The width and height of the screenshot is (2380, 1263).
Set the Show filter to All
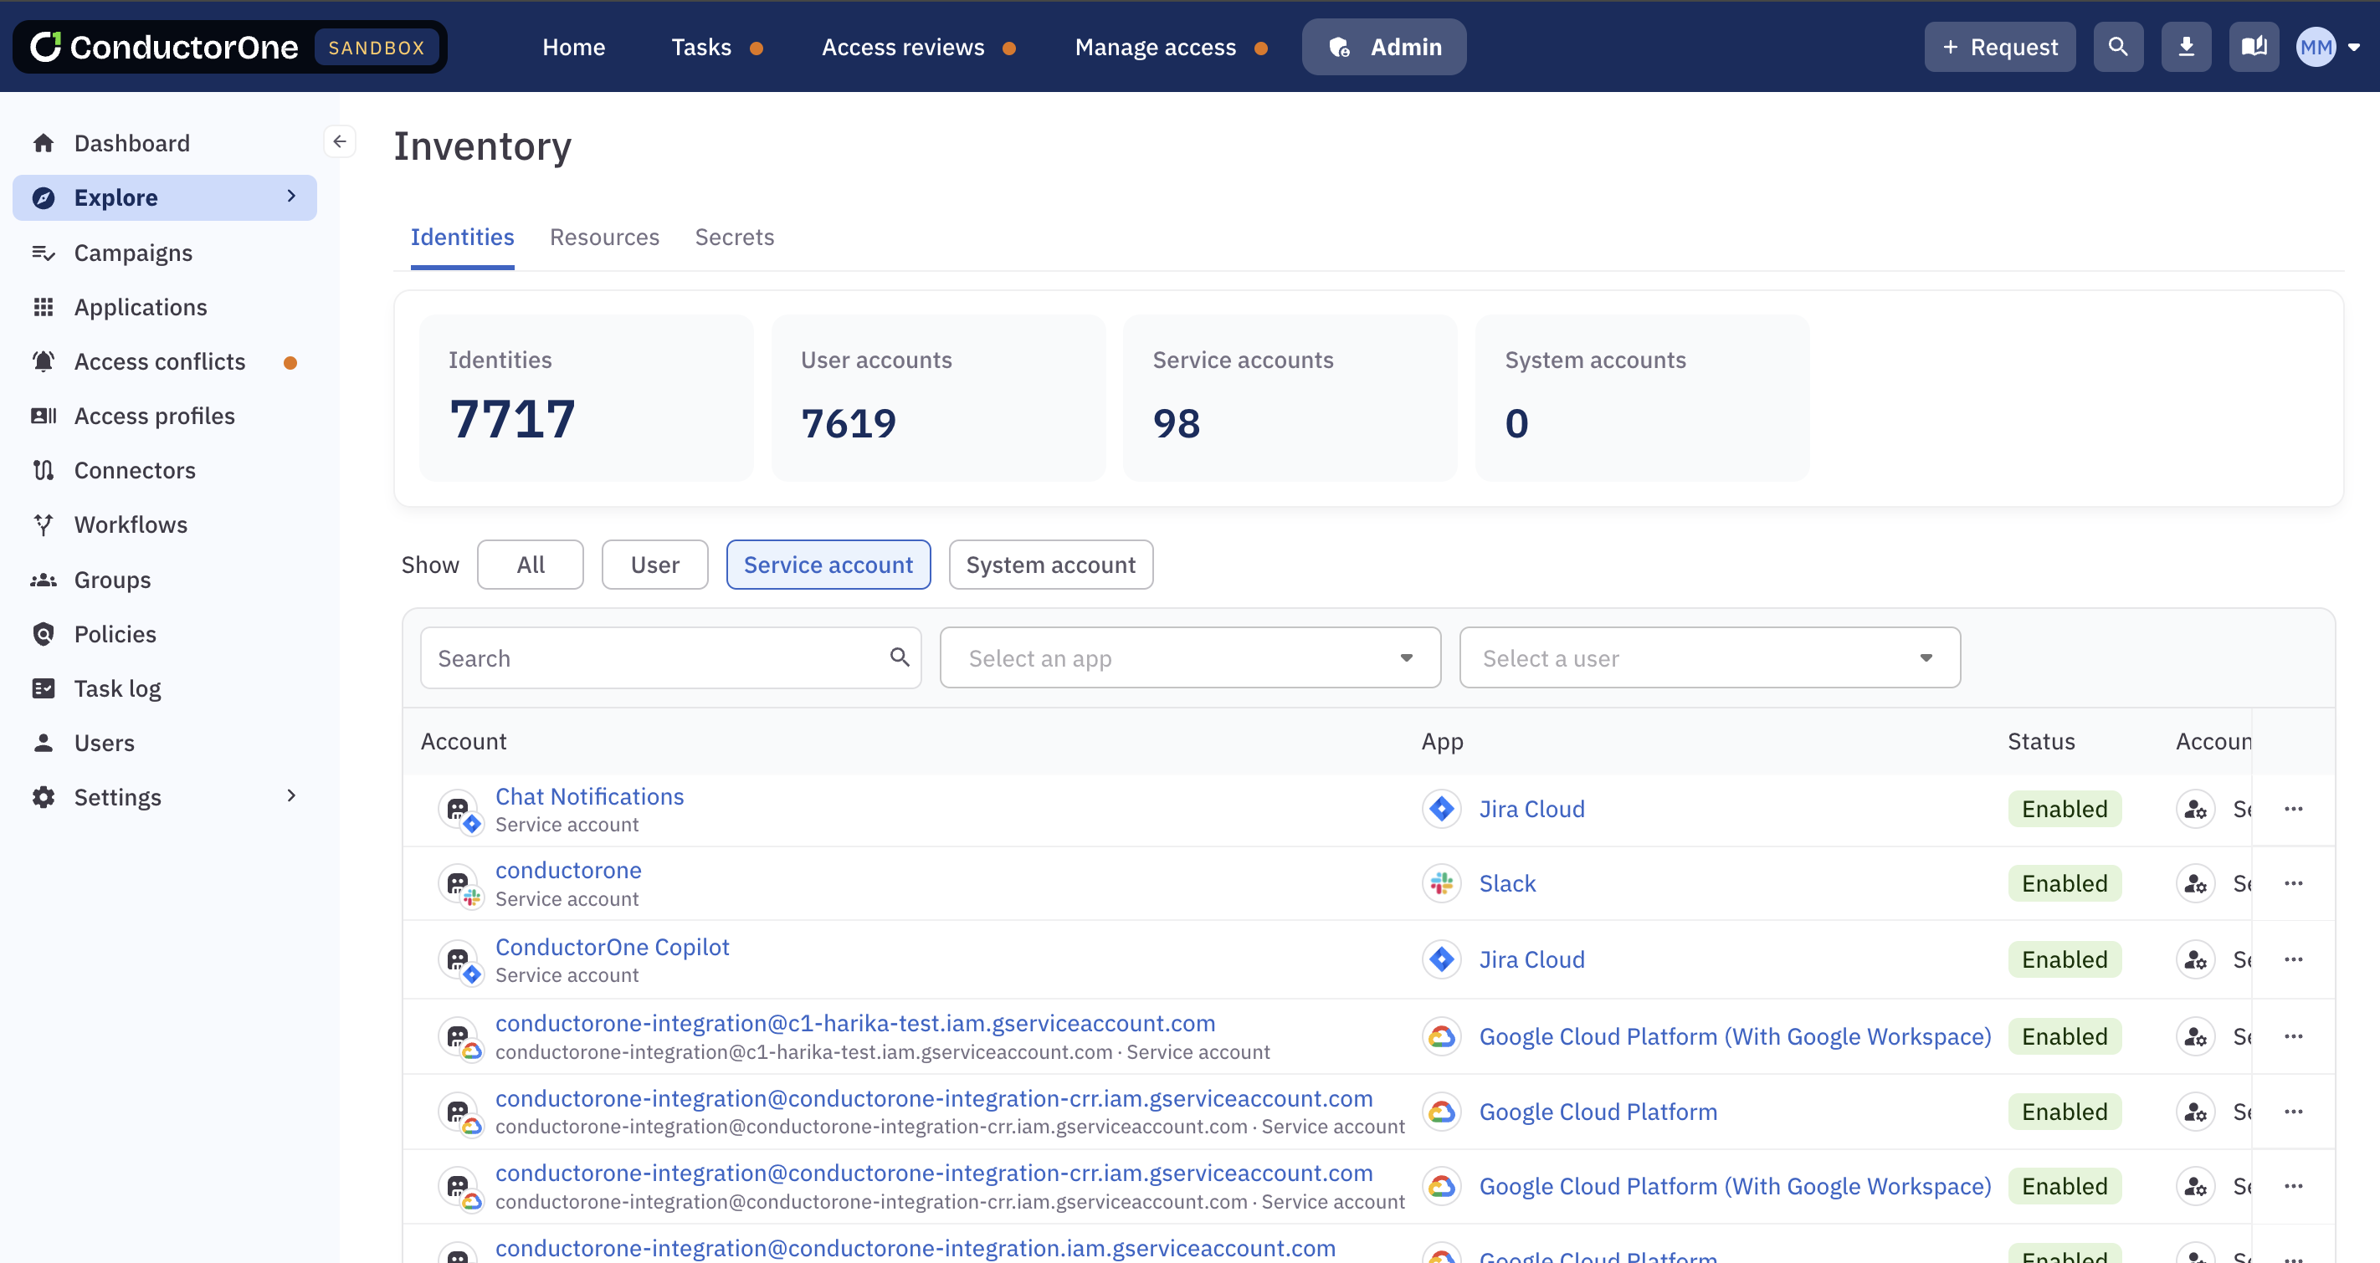[530, 564]
